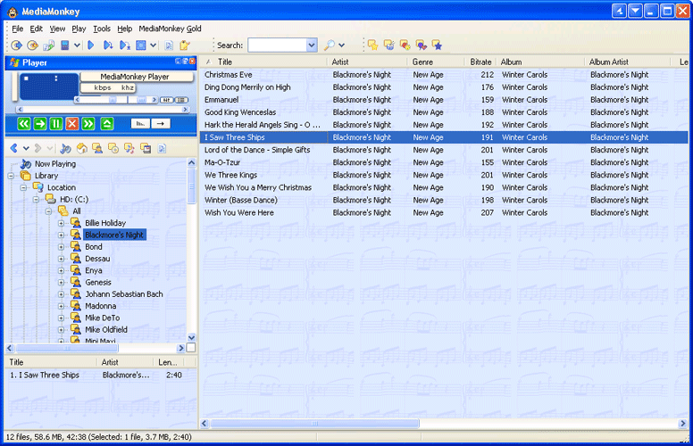Open Now Playing node via music-note toolbar icon

click(65, 148)
